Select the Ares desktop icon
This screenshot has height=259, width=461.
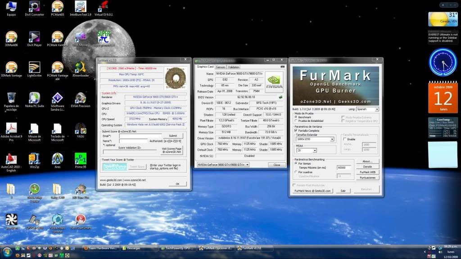(57, 161)
